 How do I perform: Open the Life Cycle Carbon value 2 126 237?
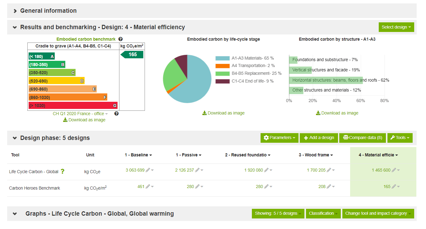(184, 170)
